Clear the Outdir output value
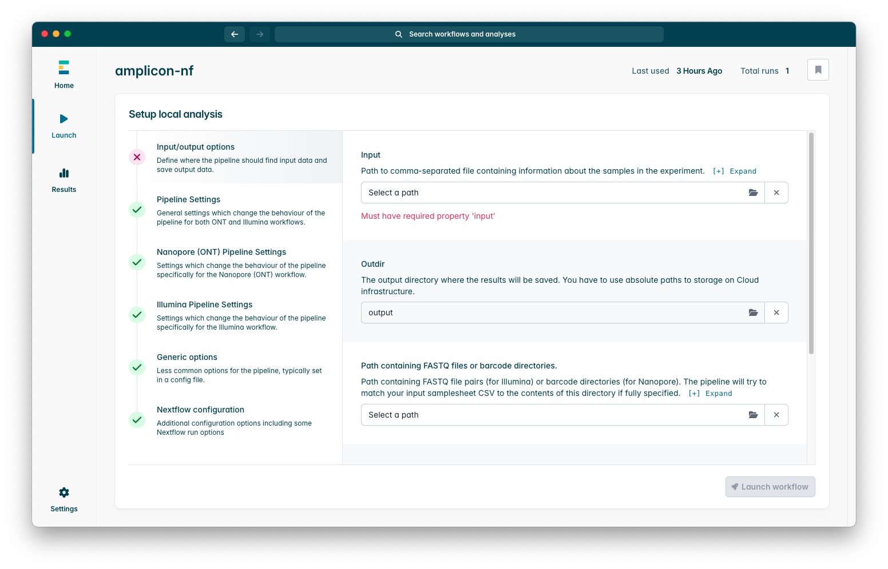The width and height of the screenshot is (888, 569). coord(776,312)
